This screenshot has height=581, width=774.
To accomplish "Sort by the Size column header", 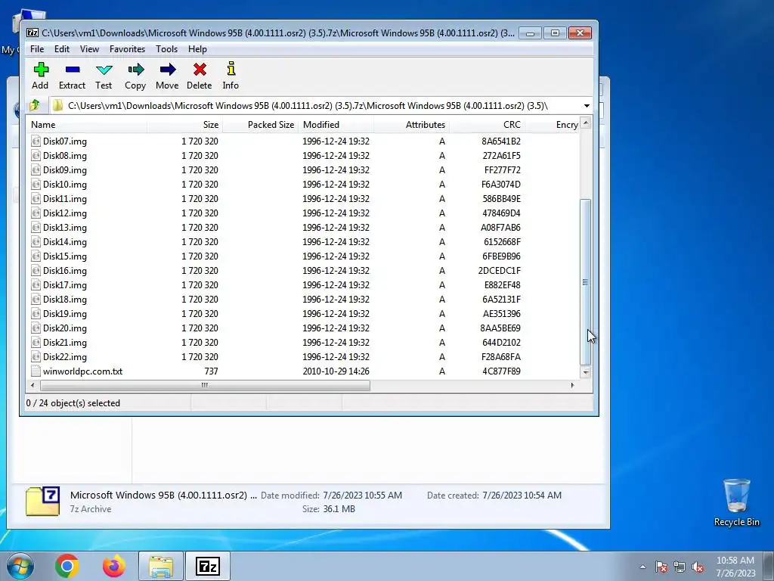I will 184,125.
